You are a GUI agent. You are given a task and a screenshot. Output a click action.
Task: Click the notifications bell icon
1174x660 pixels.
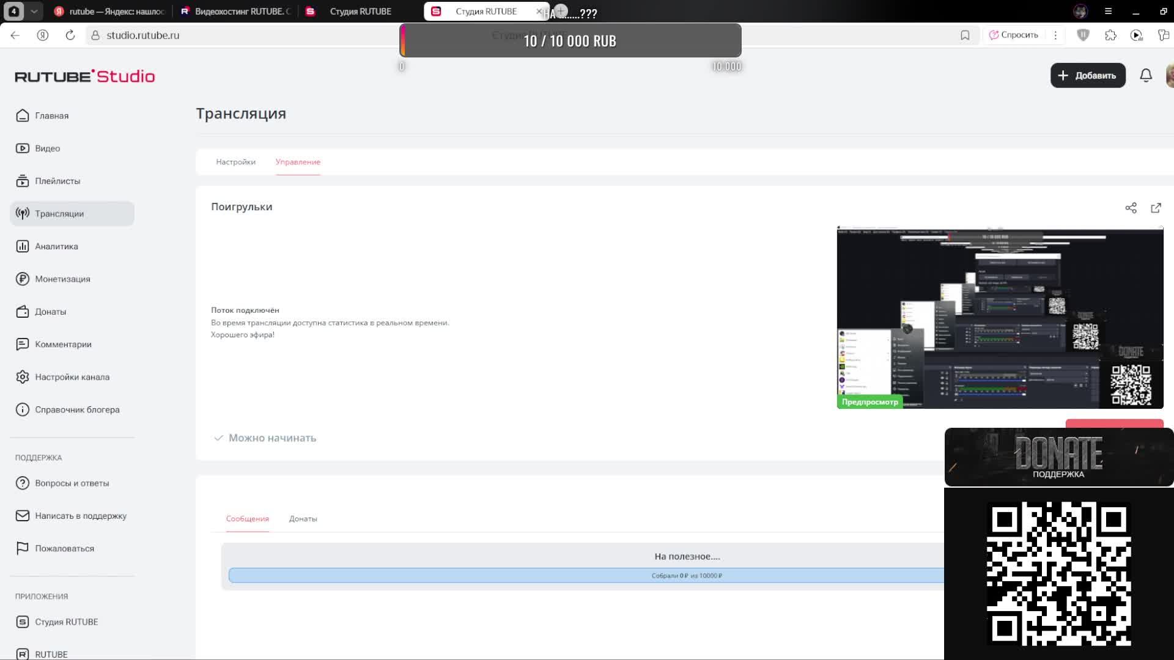[x=1146, y=75]
